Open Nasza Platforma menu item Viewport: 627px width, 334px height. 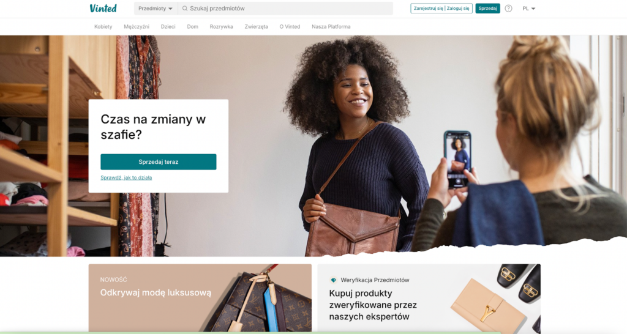coord(331,27)
